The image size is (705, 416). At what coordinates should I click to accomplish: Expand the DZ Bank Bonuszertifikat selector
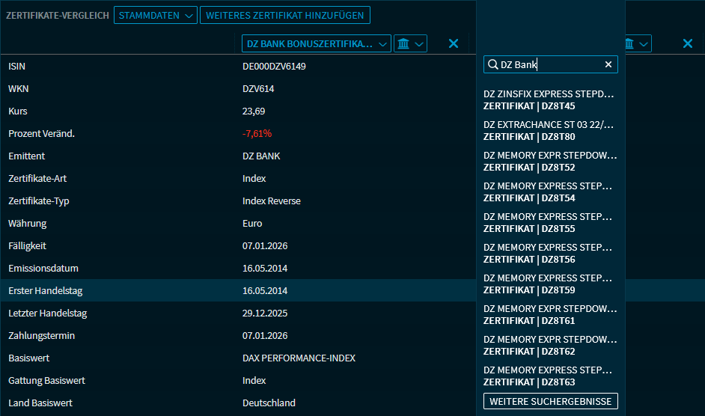click(x=316, y=43)
